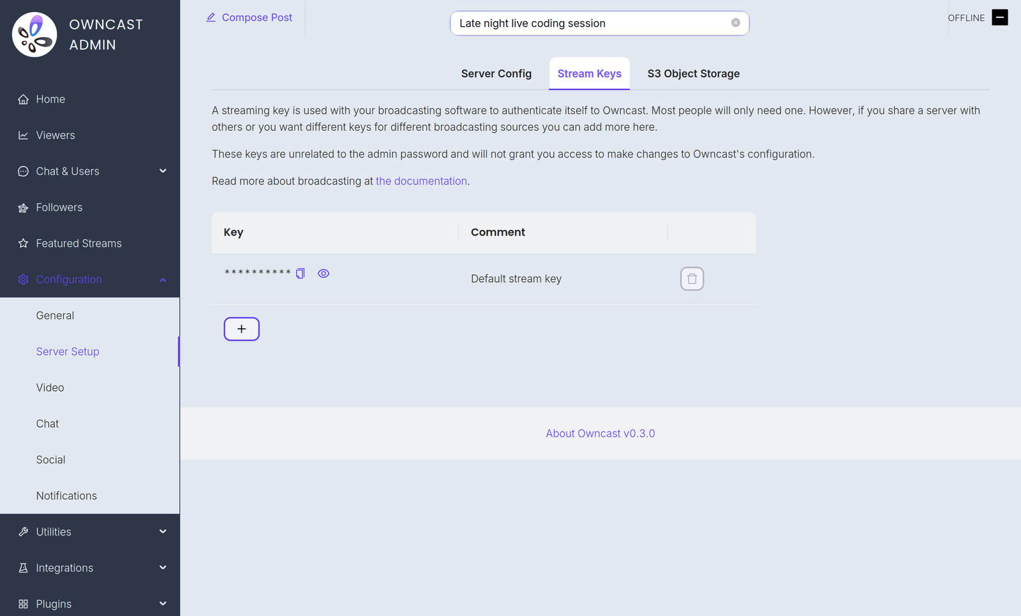Screen dimensions: 1021x616
Task: Delete the Default stream key
Action: pyautogui.click(x=692, y=279)
